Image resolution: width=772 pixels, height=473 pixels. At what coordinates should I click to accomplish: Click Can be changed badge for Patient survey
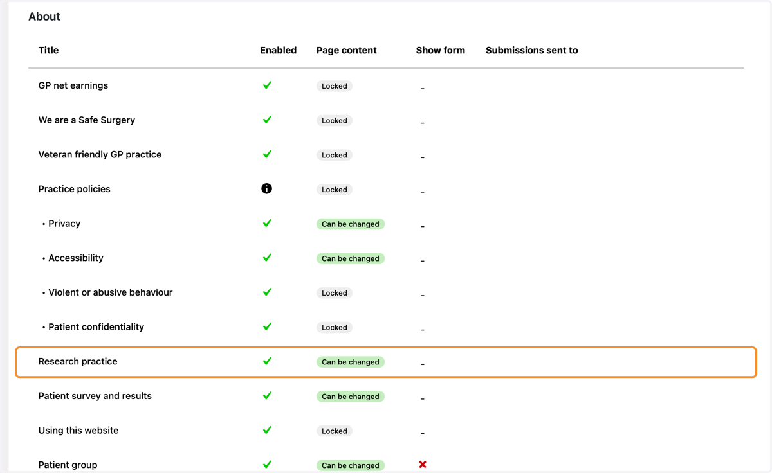tap(351, 397)
